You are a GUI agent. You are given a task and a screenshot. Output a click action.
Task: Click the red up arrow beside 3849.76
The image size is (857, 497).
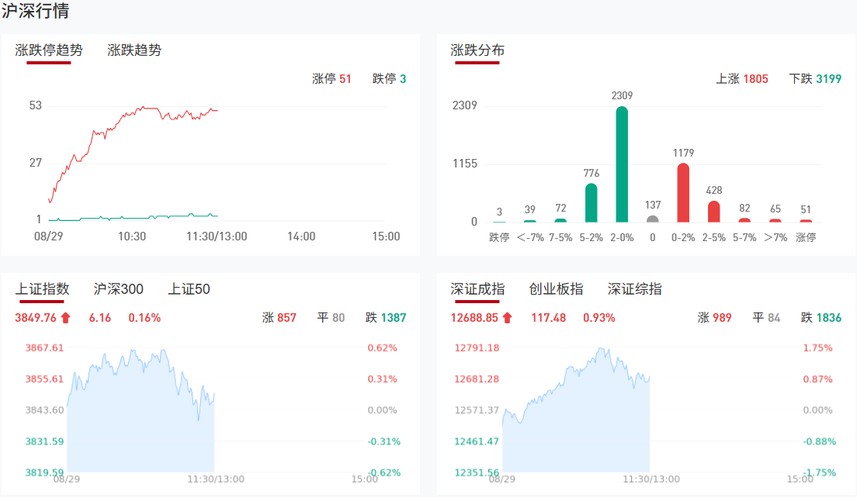tap(65, 317)
